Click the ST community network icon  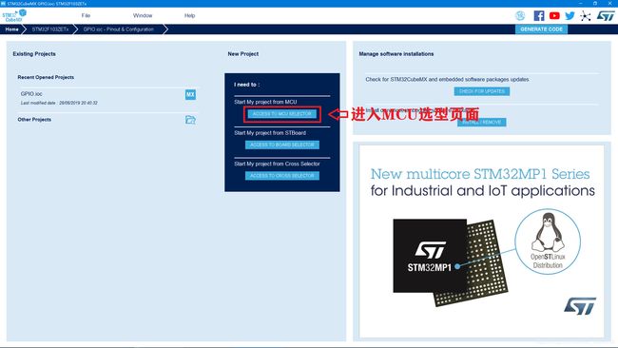pos(586,16)
